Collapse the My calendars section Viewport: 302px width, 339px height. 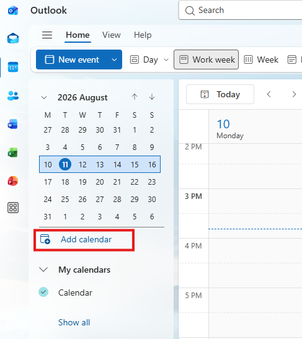pos(43,270)
